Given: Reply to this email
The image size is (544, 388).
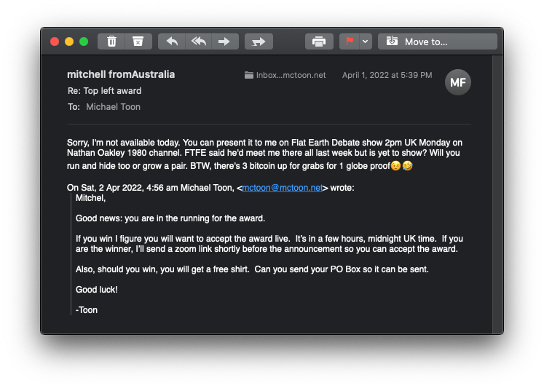Looking at the screenshot, I should 172,41.
